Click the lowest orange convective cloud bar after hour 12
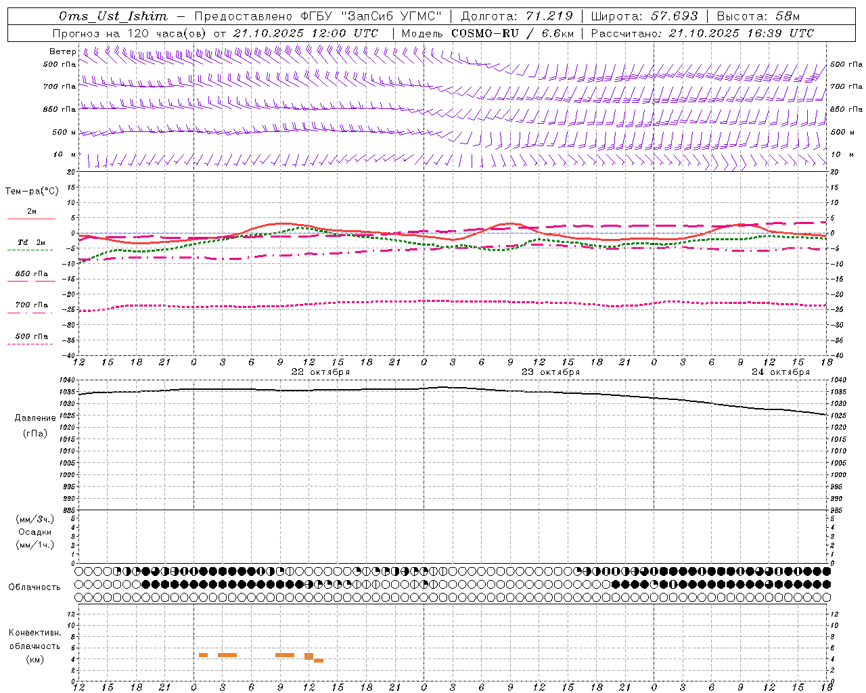The width and height of the screenshot is (866, 693). pos(319,661)
